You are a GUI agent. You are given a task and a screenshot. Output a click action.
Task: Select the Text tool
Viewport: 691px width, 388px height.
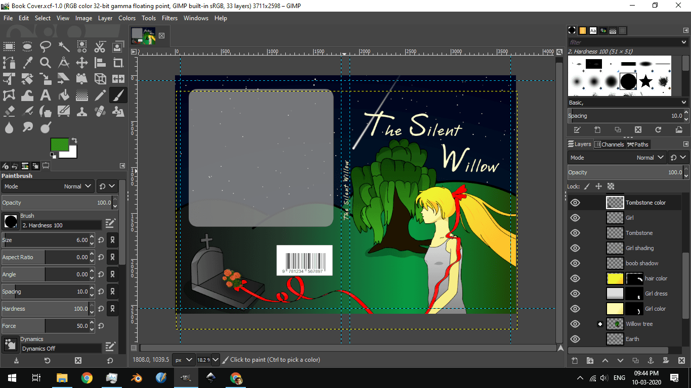[45, 94]
